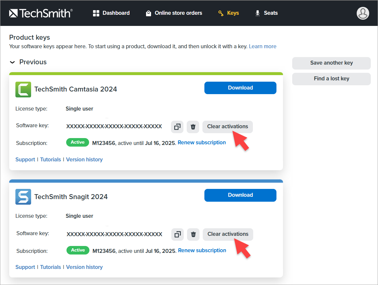The height and width of the screenshot is (285, 378).
Task: Renew subscription for Snagit 2024
Action: [202, 250]
